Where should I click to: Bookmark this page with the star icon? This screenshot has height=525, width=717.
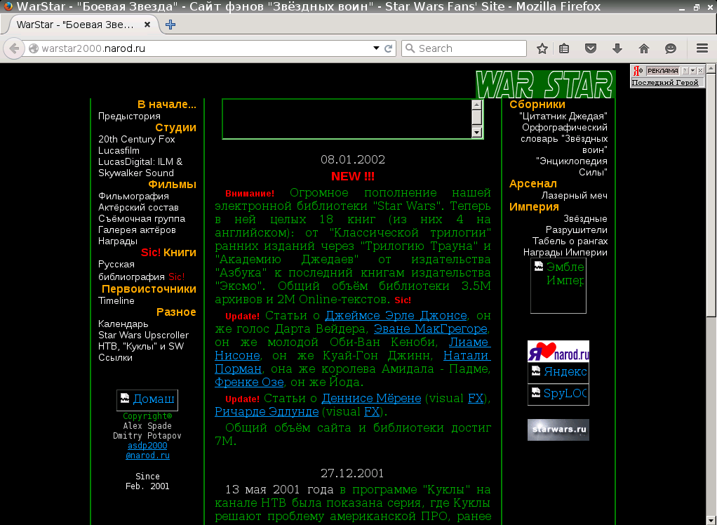click(x=542, y=48)
